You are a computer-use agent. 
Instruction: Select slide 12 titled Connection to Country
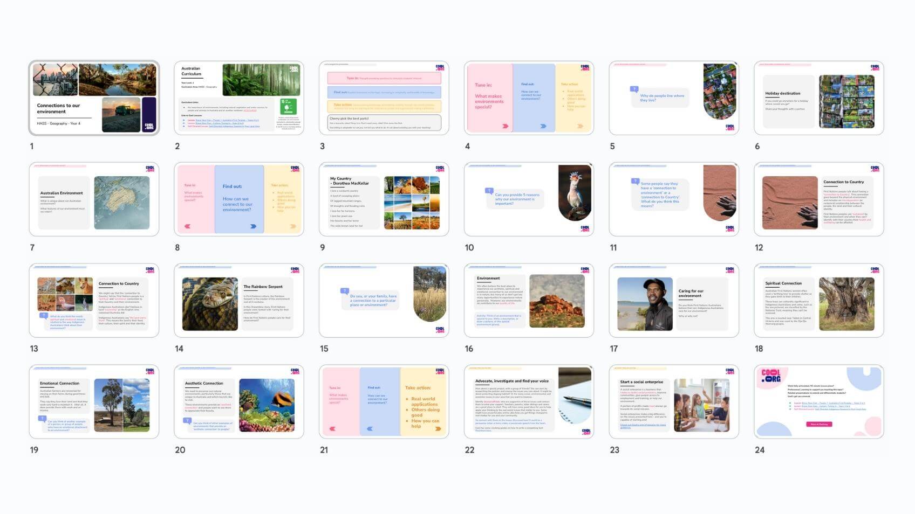pos(818,199)
